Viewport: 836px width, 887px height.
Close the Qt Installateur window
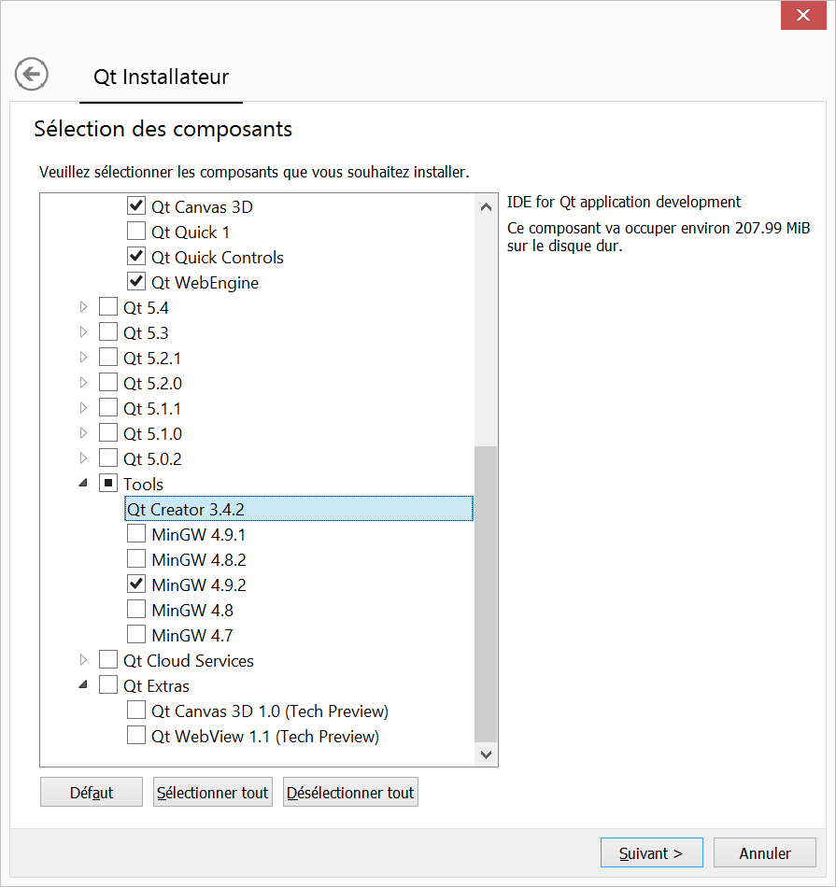[x=803, y=15]
